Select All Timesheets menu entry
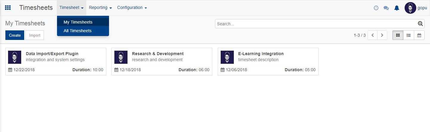The width and height of the screenshot is (430, 132). [x=77, y=31]
